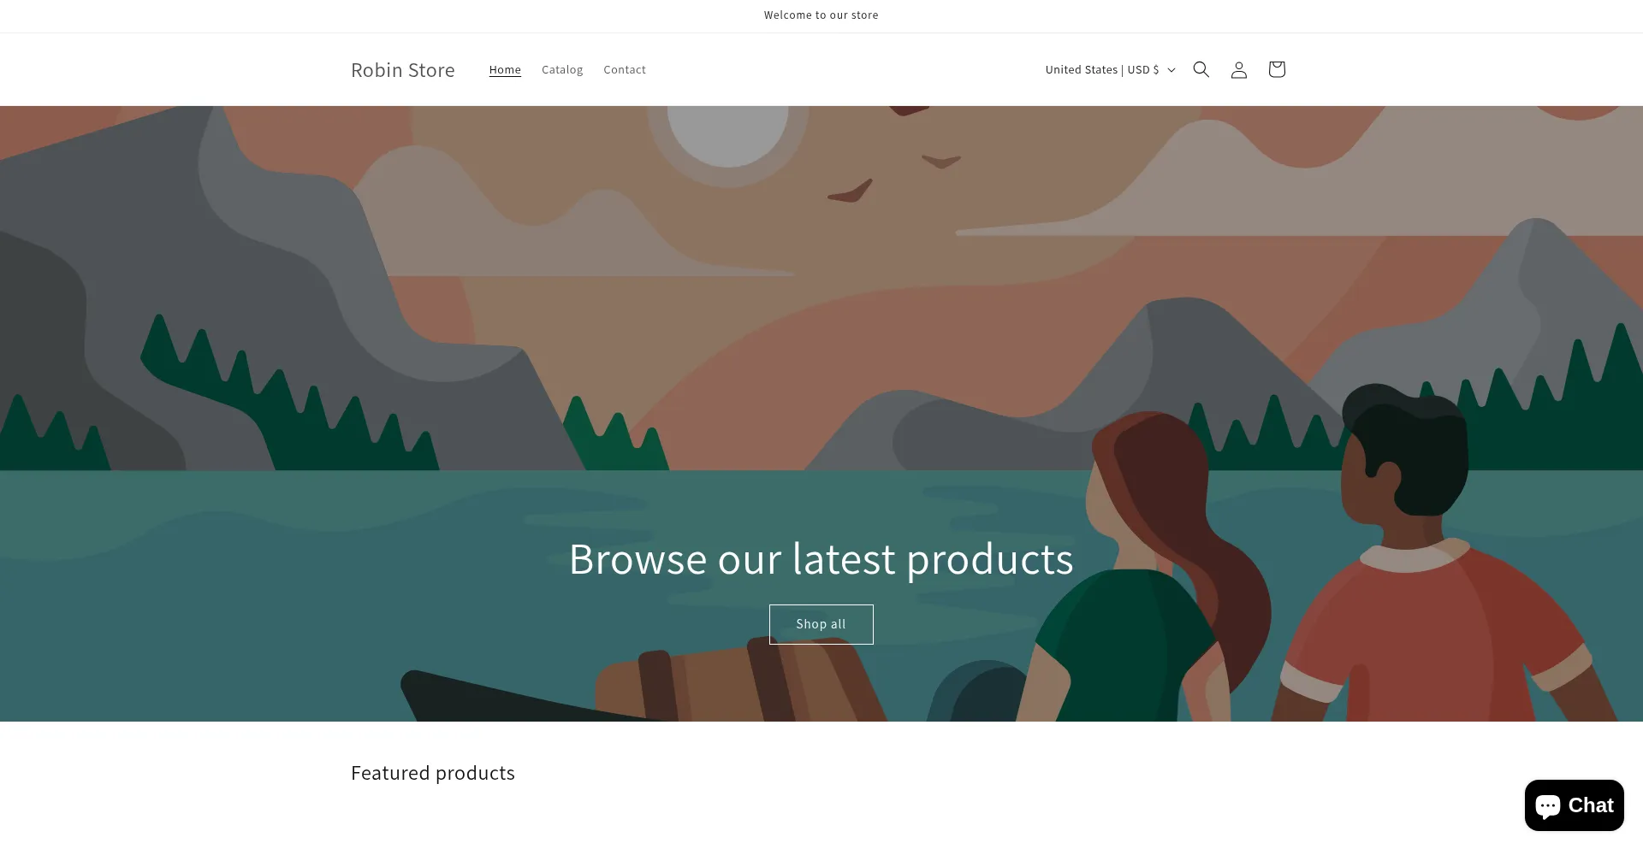Click the Welcome to our store announcement
1643x849 pixels.
click(x=821, y=15)
